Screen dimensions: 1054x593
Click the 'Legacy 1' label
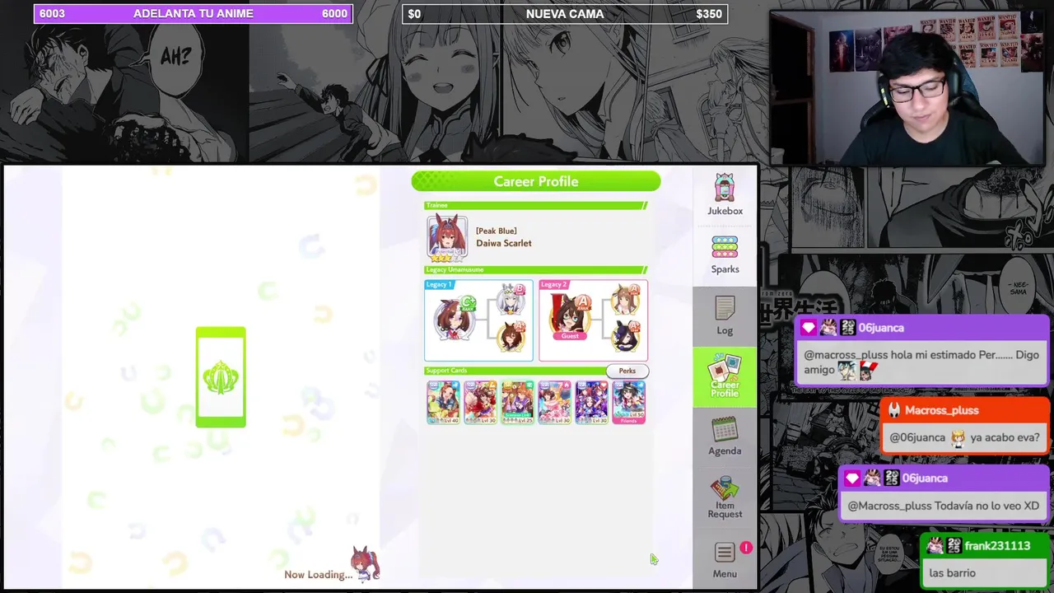439,285
